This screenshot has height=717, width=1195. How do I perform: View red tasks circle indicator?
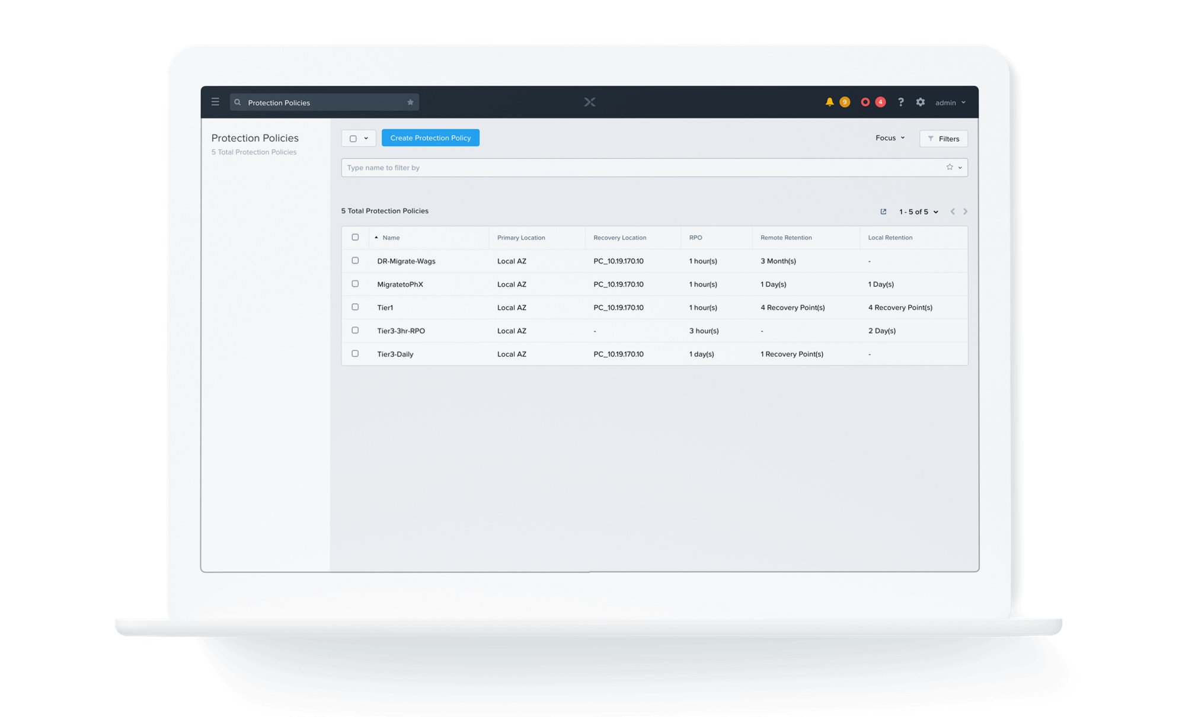pos(865,102)
